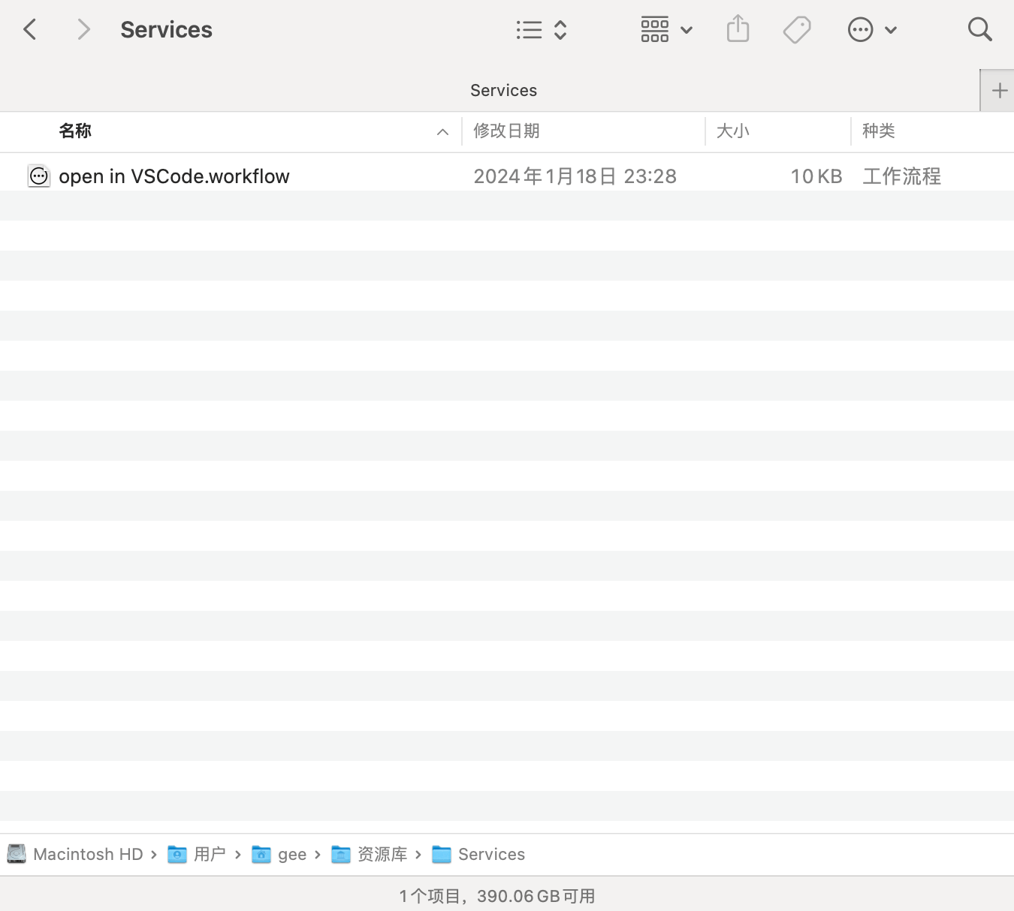
Task: Open search with the magnifier icon
Action: point(980,30)
